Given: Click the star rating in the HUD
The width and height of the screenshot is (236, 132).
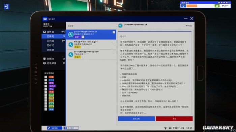Looking at the screenshot, I should click(224, 3).
